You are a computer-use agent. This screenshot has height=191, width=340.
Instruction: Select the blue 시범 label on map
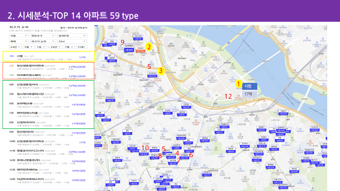250,86
